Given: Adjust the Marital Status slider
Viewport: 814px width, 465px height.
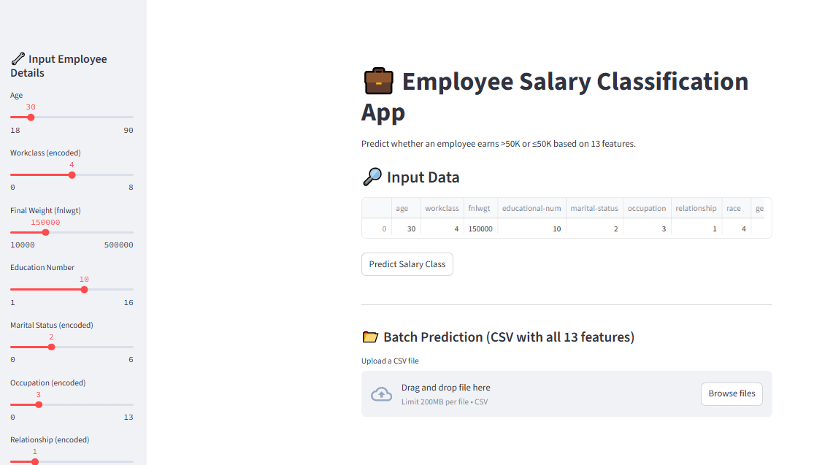Looking at the screenshot, I should [50, 347].
